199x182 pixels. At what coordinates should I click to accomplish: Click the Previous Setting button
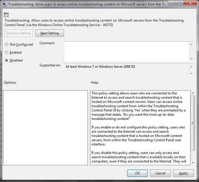[x=19, y=33]
